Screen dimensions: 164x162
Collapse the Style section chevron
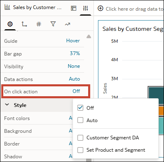point(7,105)
